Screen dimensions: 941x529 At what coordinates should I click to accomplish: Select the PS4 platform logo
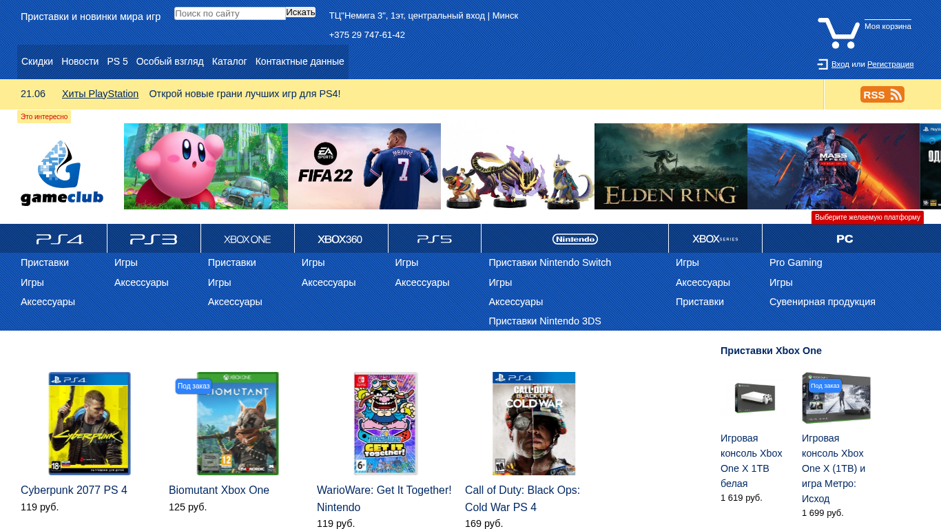(x=60, y=239)
